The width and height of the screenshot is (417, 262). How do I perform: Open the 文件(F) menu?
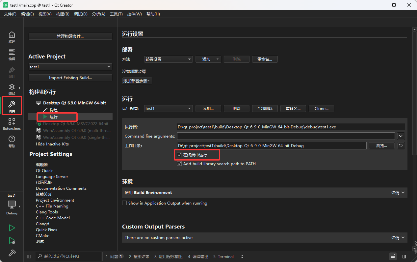[x=10, y=14]
